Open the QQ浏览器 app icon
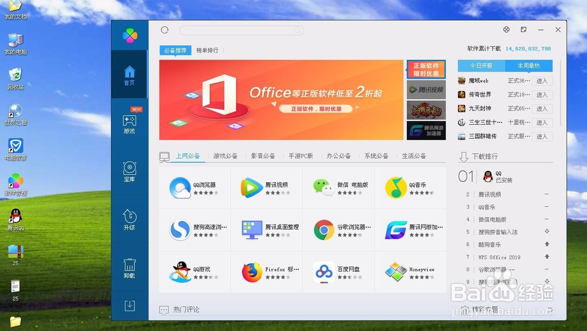The width and height of the screenshot is (587, 331). pyautogui.click(x=180, y=187)
